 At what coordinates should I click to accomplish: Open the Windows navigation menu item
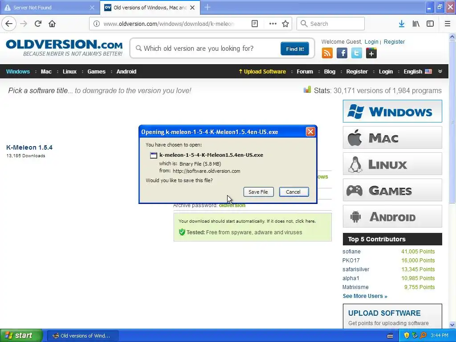[x=18, y=72]
